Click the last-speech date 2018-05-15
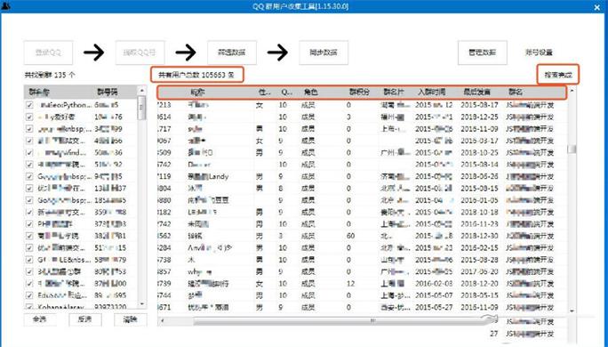The height and width of the screenshot is (347, 608). click(x=479, y=295)
